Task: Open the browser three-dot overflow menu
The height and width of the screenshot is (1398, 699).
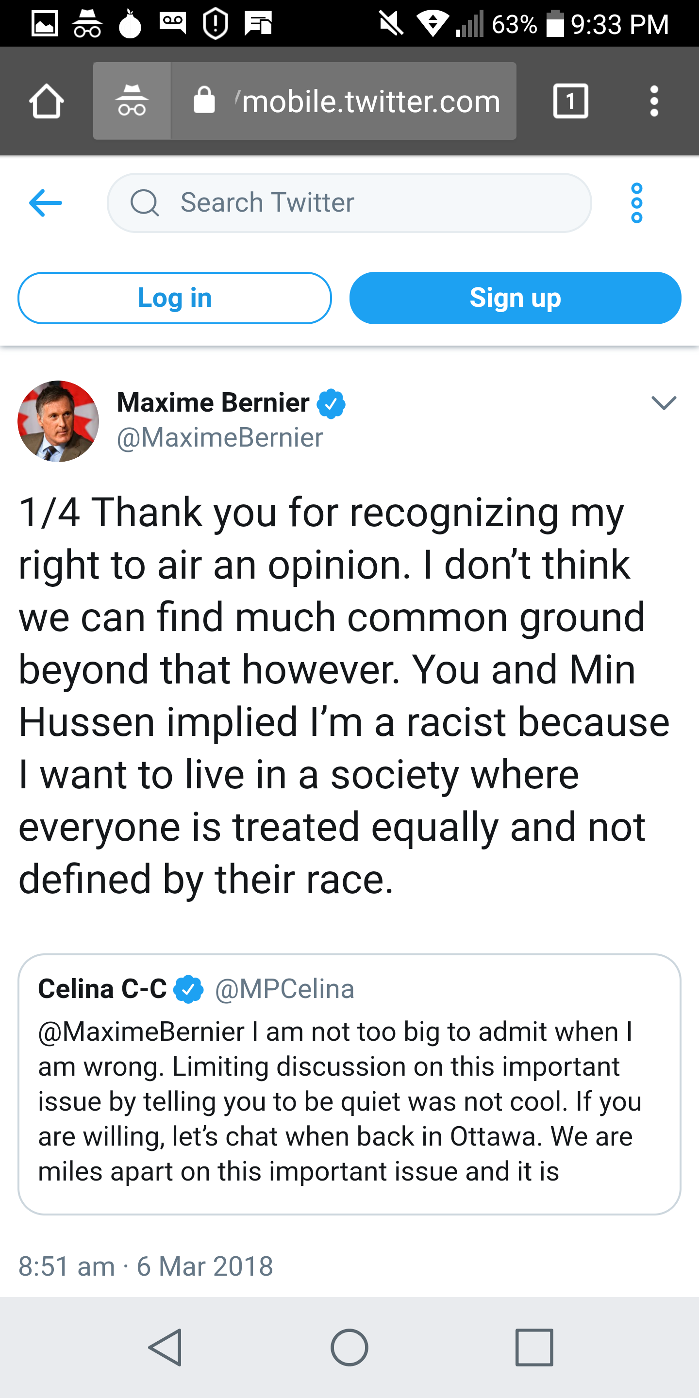Action: [x=654, y=101]
